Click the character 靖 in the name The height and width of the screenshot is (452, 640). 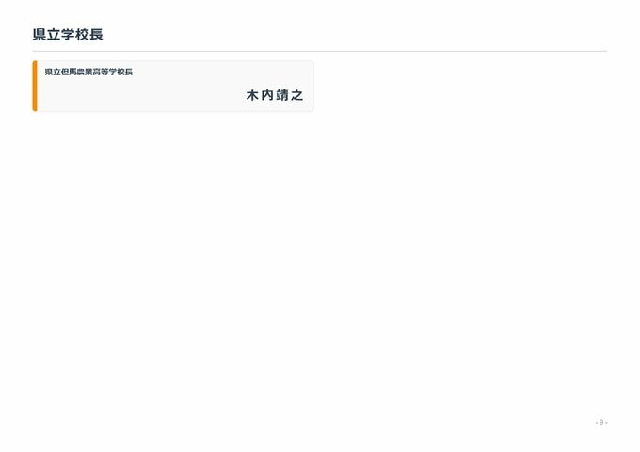click(282, 95)
